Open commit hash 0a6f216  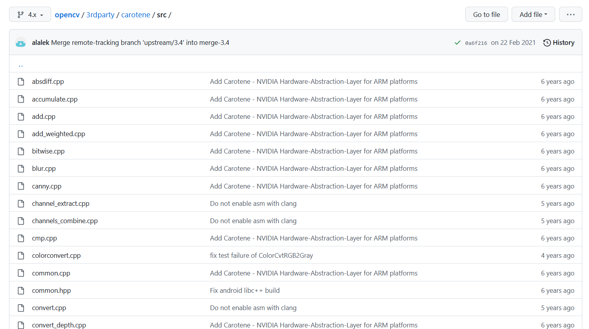(x=476, y=43)
